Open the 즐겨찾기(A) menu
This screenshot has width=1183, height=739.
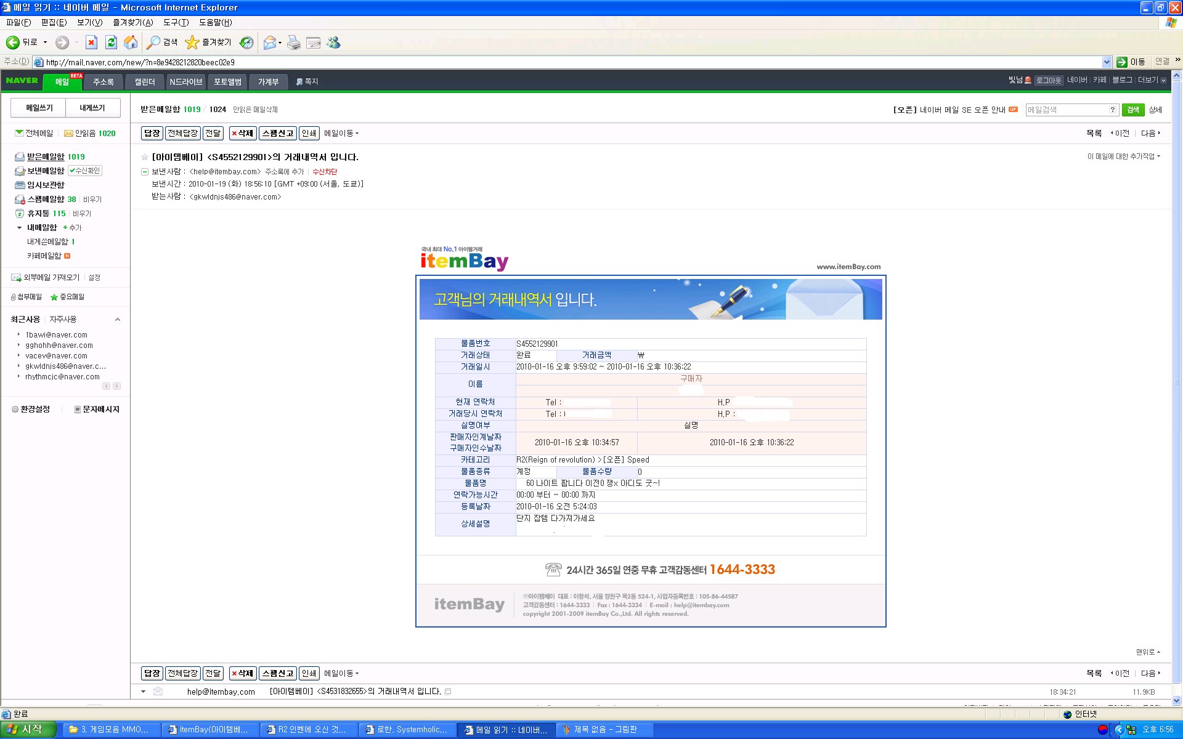132,22
